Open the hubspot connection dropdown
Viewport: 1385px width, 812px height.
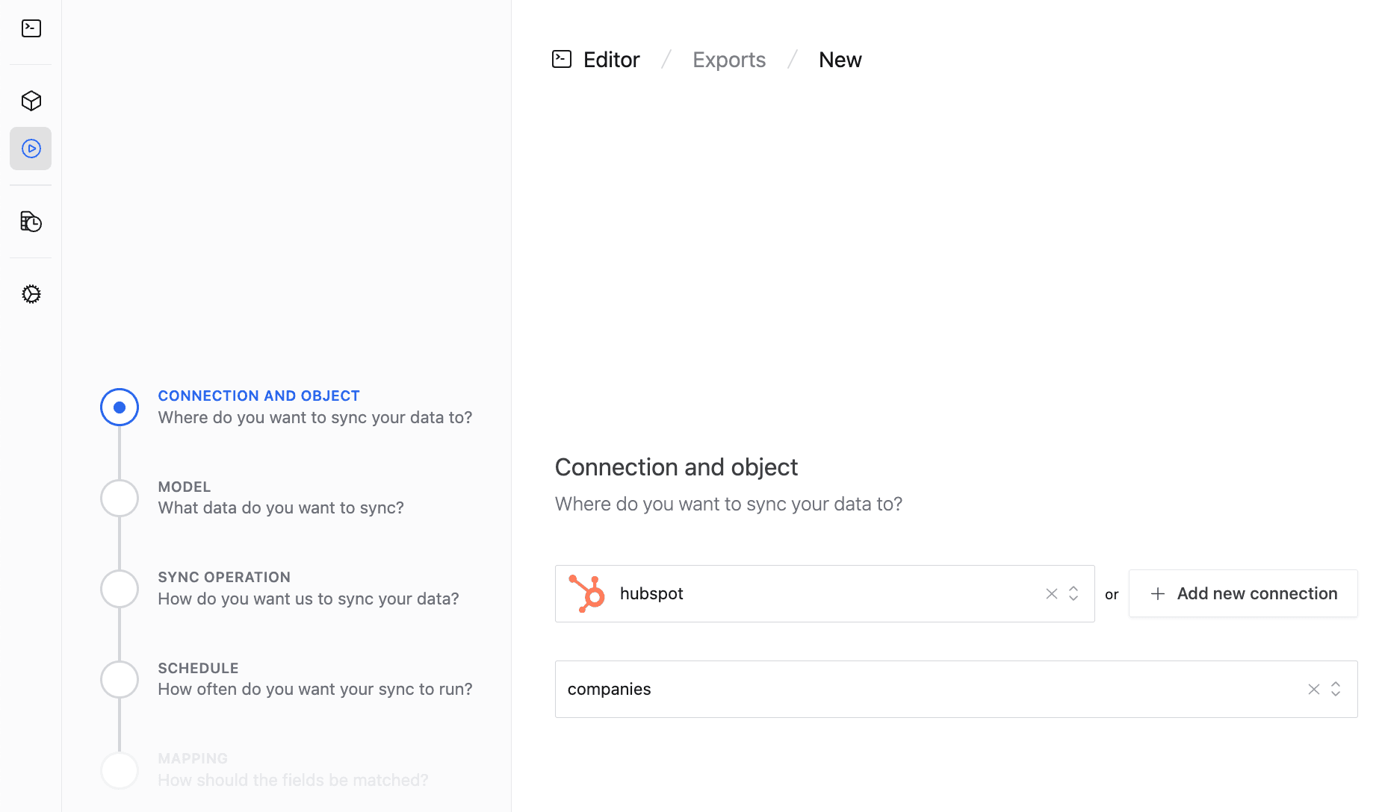tap(1073, 593)
